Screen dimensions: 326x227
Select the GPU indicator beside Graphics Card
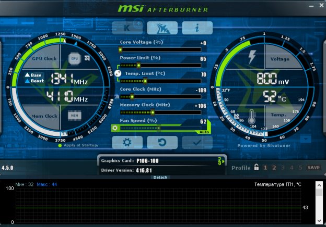(x=220, y=161)
